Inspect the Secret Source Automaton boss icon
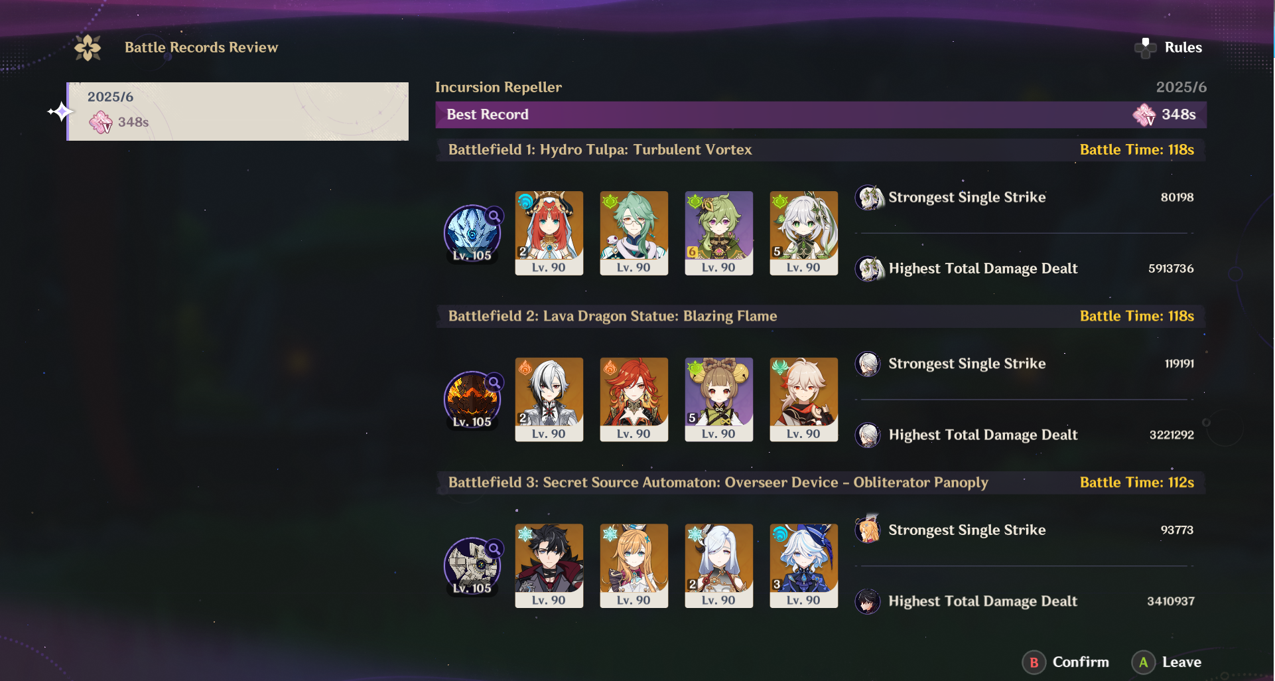This screenshot has width=1275, height=681. 472,567
